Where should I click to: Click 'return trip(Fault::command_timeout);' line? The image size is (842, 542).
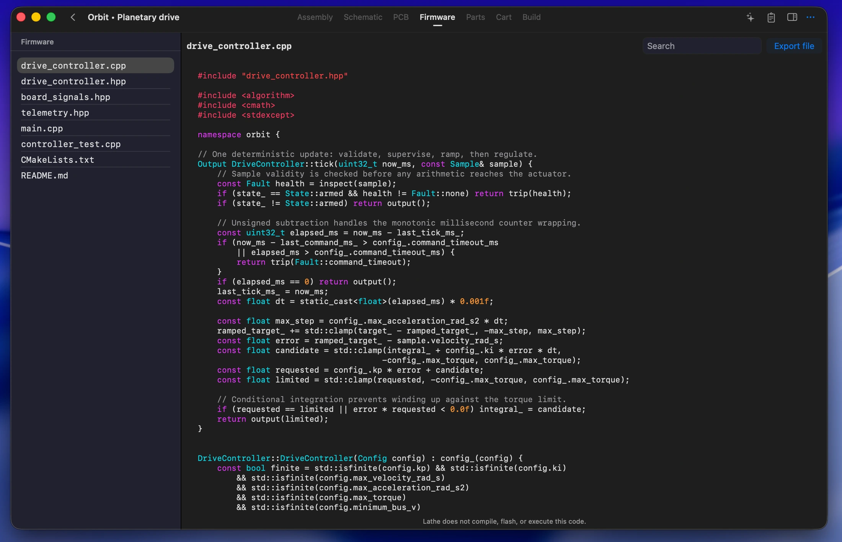(x=323, y=262)
